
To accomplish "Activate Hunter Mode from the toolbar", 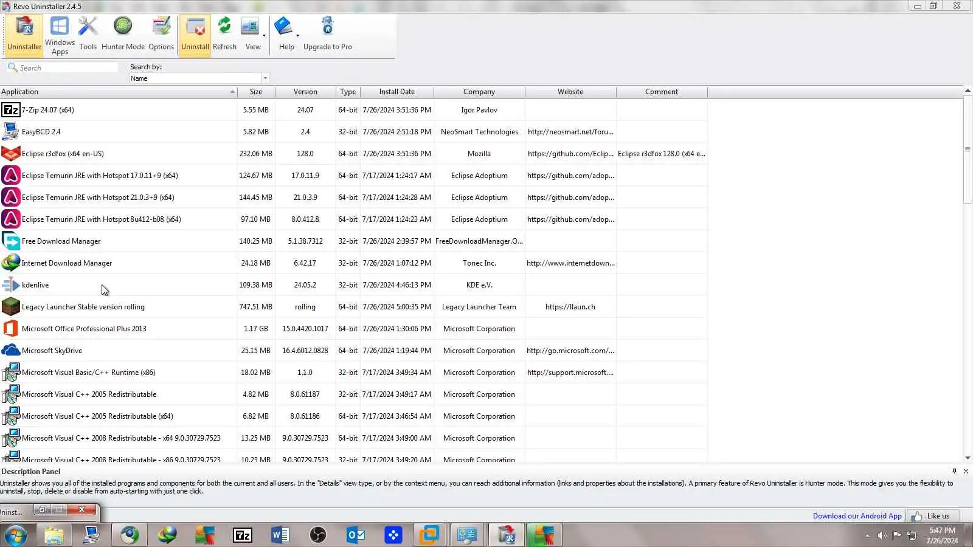I will pyautogui.click(x=123, y=35).
